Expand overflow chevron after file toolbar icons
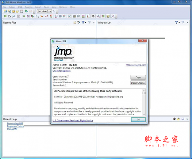 34,12
